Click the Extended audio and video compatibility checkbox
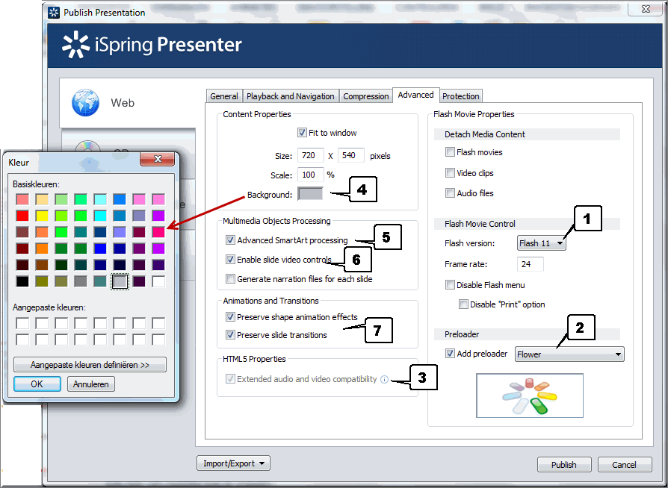Image resolution: width=668 pixels, height=488 pixels. pos(230,378)
